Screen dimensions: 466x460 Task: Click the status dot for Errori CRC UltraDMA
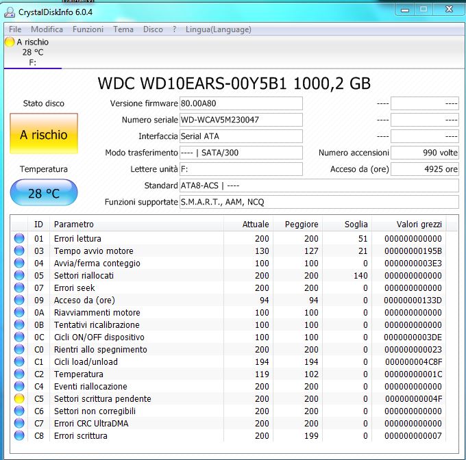(x=19, y=423)
